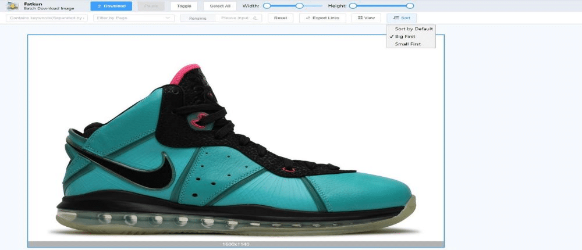Image resolution: width=582 pixels, height=250 pixels.
Task: Click the 1600x1140 size label
Action: click(x=236, y=244)
